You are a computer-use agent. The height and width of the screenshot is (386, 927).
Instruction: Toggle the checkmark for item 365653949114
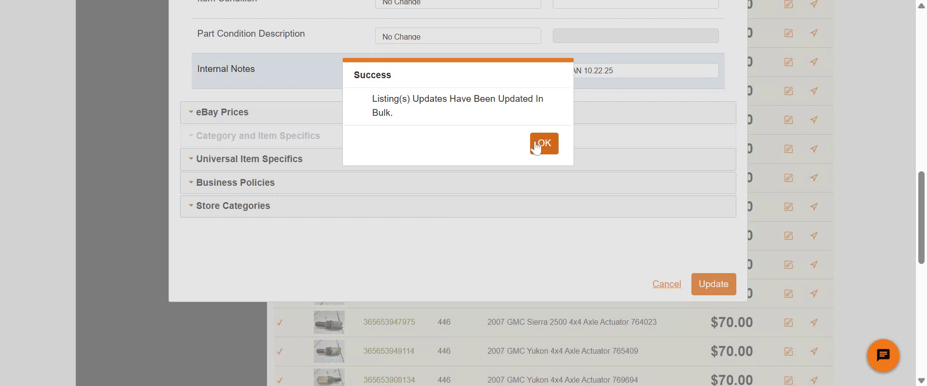pos(280,351)
